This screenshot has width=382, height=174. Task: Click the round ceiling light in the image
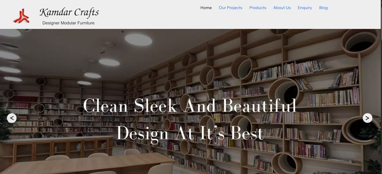pos(138,39)
